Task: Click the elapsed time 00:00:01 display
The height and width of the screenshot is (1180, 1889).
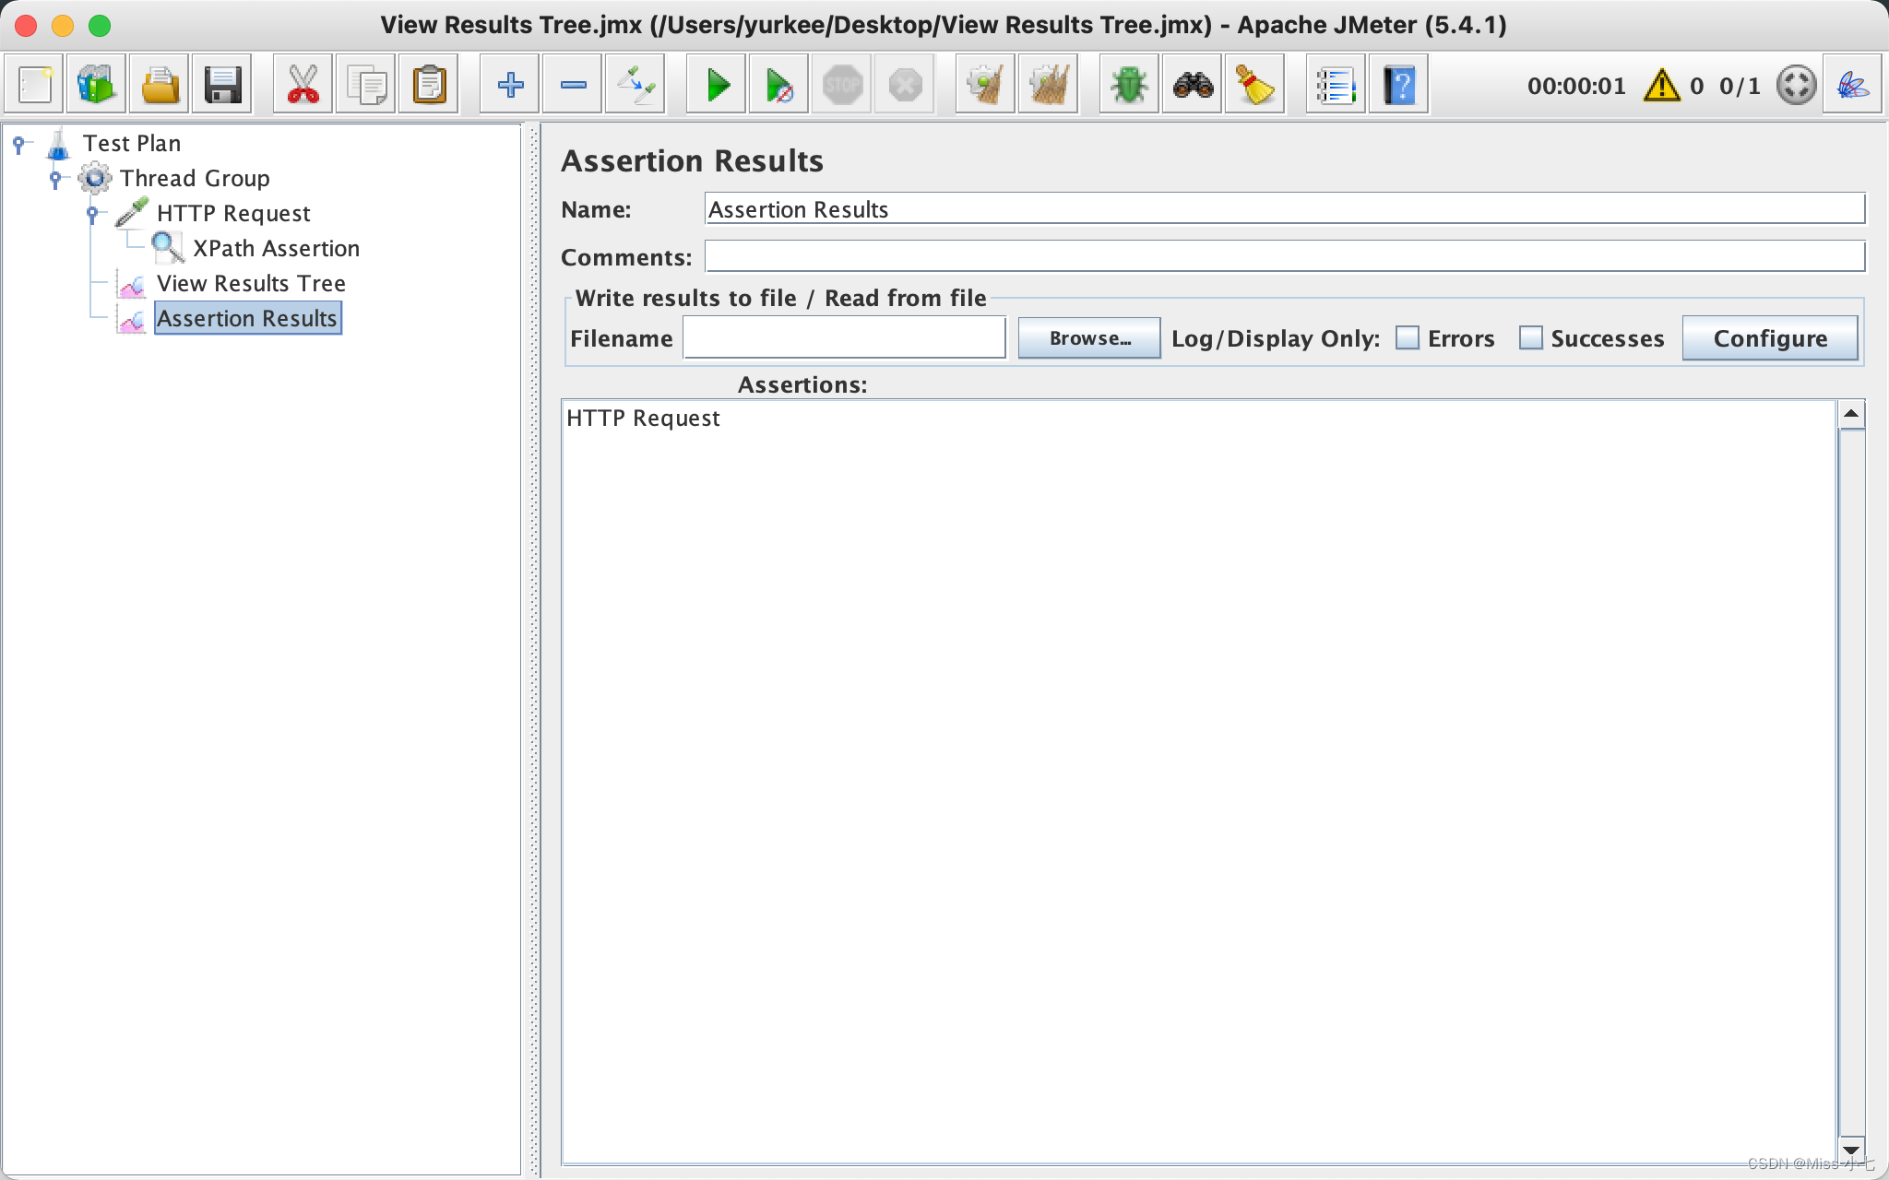Action: click(1576, 86)
